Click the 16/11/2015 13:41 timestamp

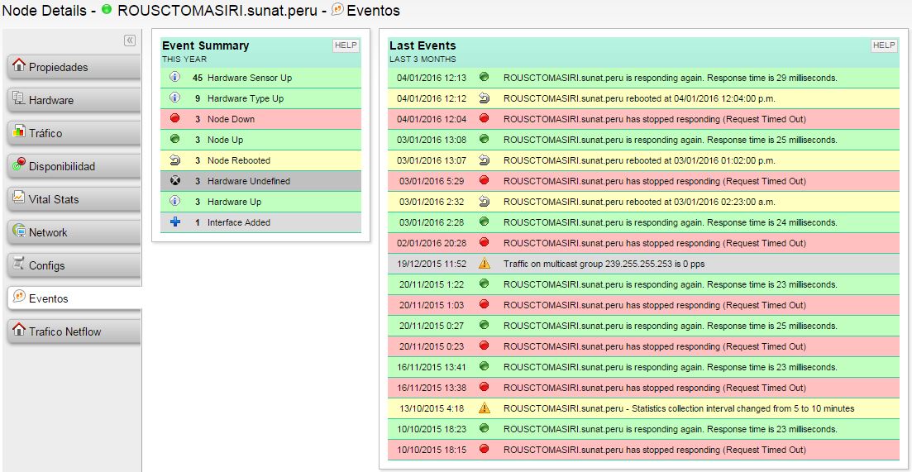tap(432, 367)
